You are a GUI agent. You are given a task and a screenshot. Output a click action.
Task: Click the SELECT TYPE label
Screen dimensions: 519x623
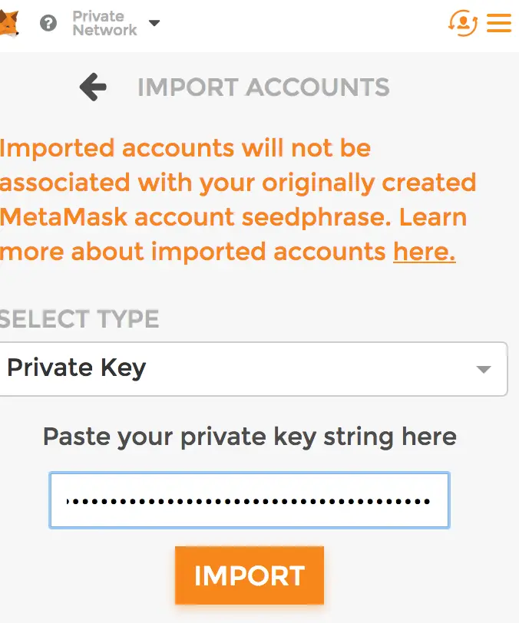(x=80, y=318)
